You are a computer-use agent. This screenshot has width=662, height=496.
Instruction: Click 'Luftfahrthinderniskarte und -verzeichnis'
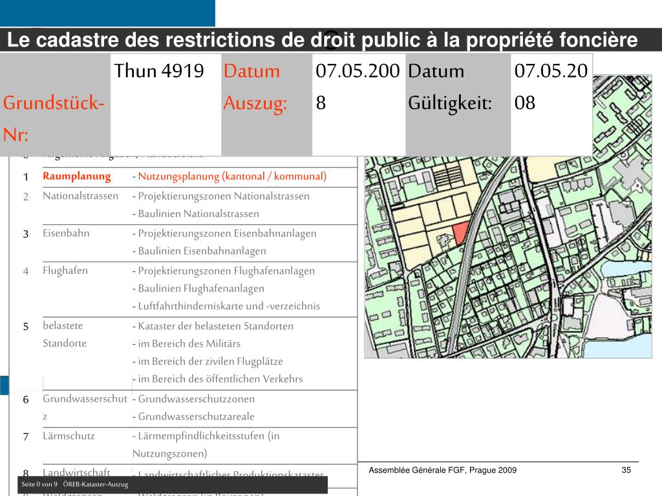[x=229, y=306]
